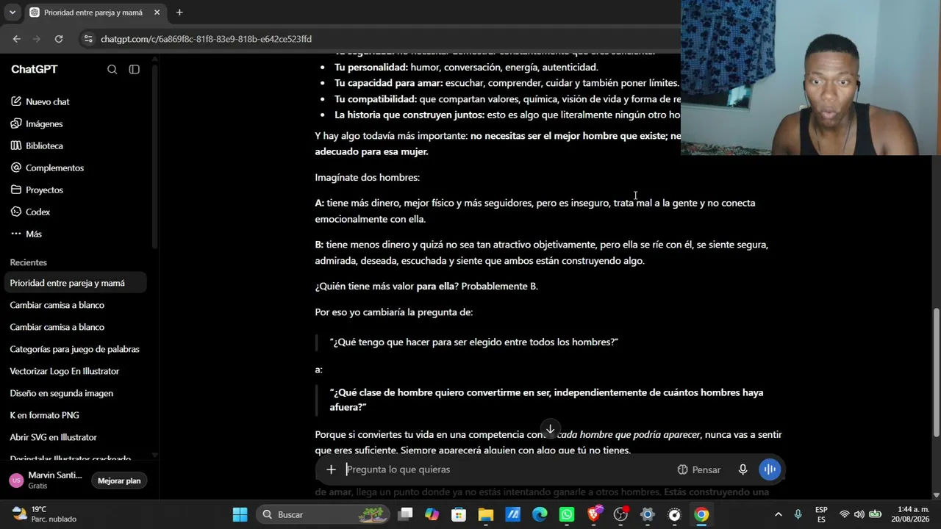Click the ChatGPT logo text in sidebar

pos(34,69)
